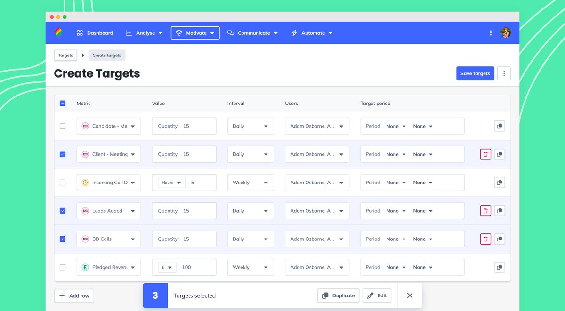Click the rainbow app logo
Image resolution: width=565 pixels, height=311 pixels.
click(x=58, y=32)
